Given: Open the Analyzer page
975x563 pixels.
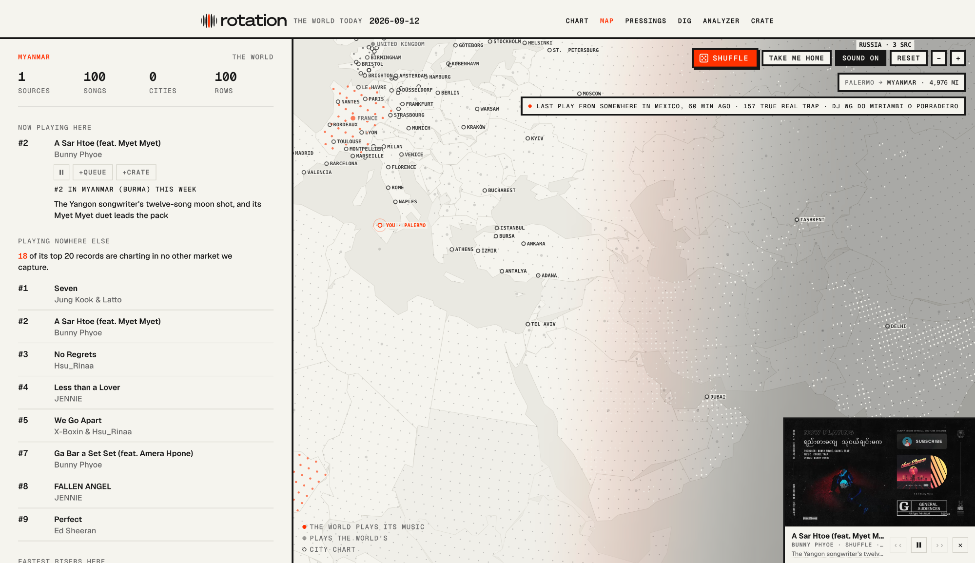Looking at the screenshot, I should (721, 21).
